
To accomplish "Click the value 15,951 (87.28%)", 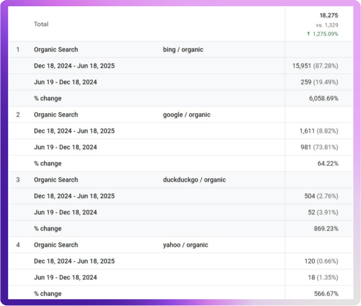I will (x=315, y=66).
